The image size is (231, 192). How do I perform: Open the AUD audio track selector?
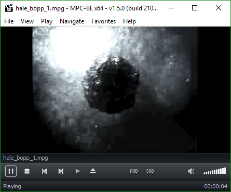134,171
